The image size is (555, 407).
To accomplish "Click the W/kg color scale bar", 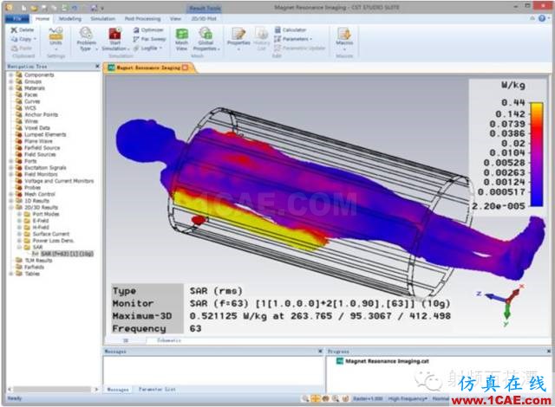I will click(x=536, y=154).
